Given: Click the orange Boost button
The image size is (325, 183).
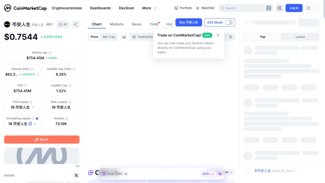Looking at the screenshot, I should tap(42, 140).
